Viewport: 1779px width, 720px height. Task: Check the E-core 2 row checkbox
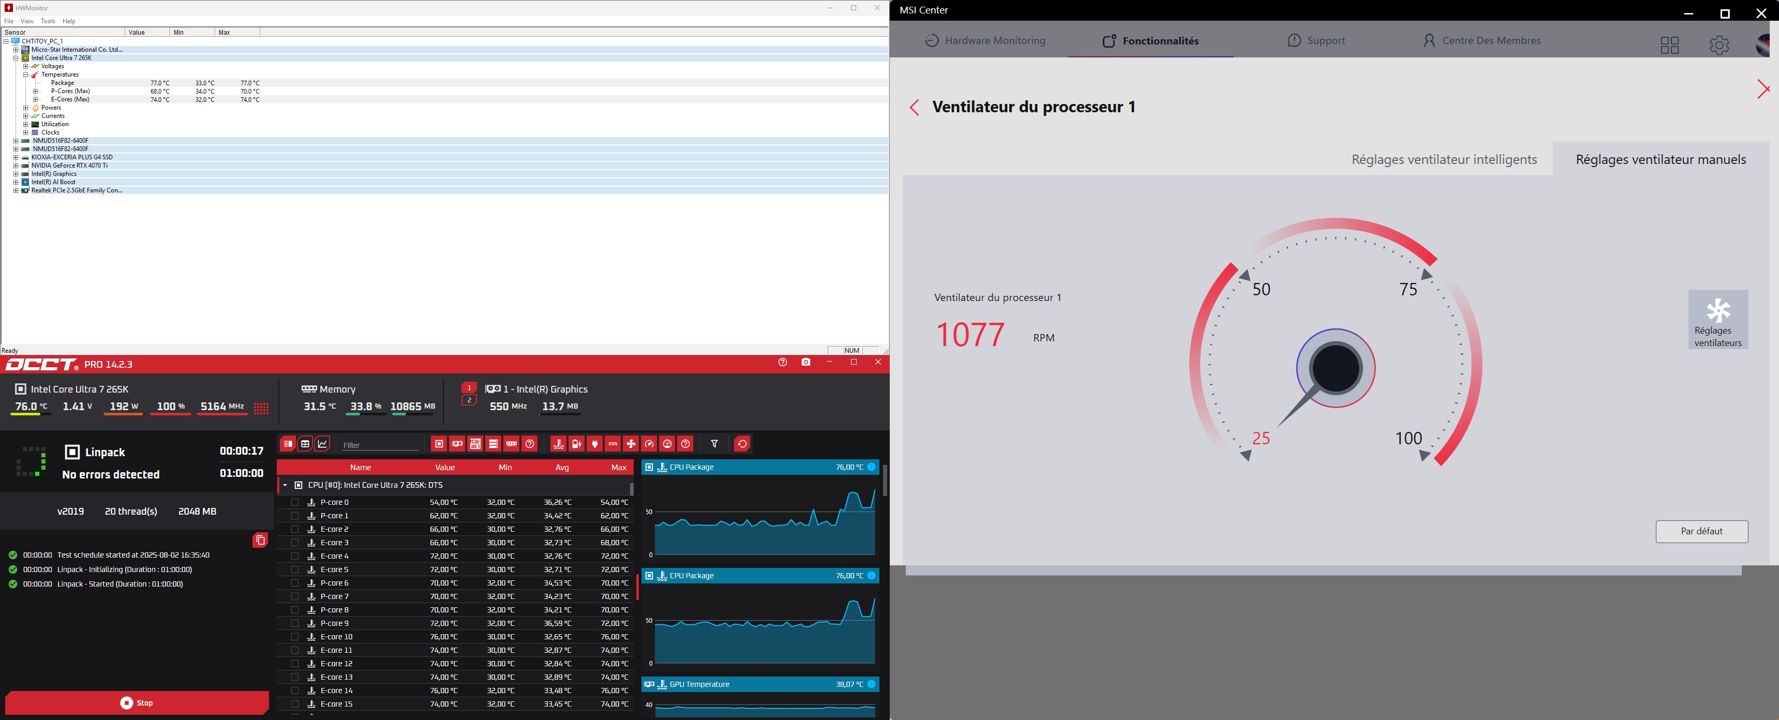[295, 530]
